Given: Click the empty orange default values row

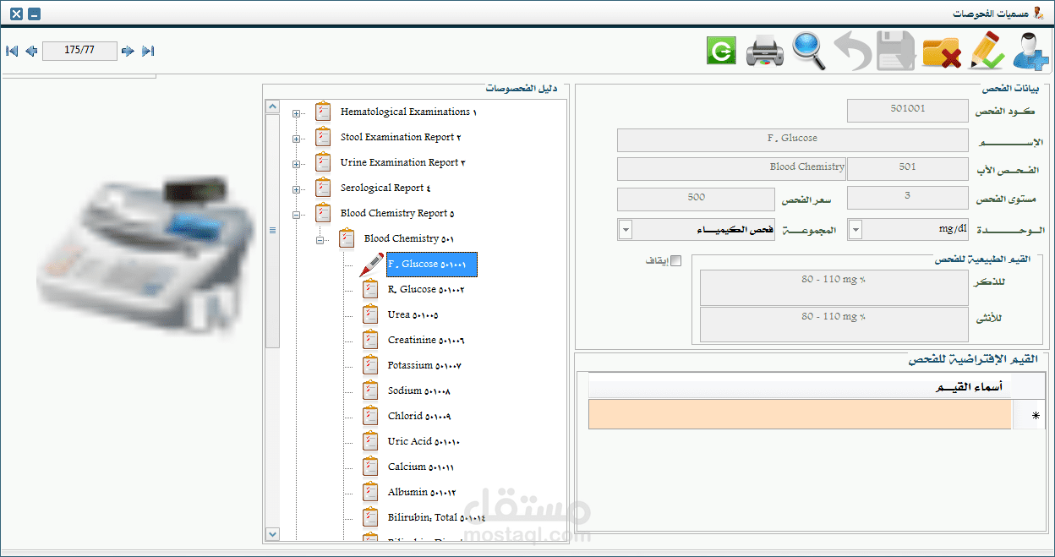Looking at the screenshot, I should click(800, 414).
